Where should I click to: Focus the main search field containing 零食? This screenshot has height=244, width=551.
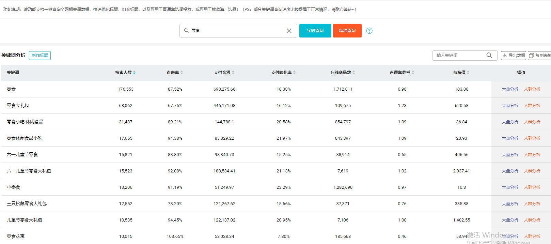click(x=238, y=31)
